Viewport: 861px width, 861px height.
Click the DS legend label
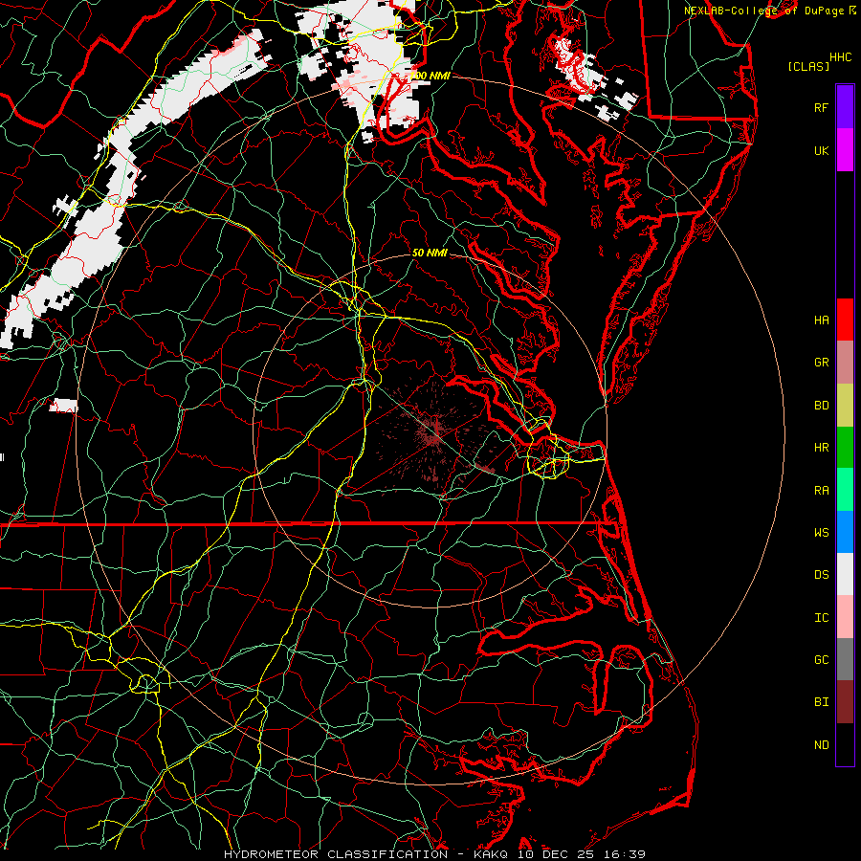pyautogui.click(x=822, y=575)
